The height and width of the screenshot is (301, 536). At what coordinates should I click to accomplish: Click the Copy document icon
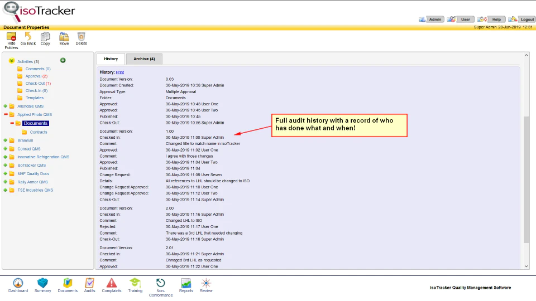[x=45, y=36]
